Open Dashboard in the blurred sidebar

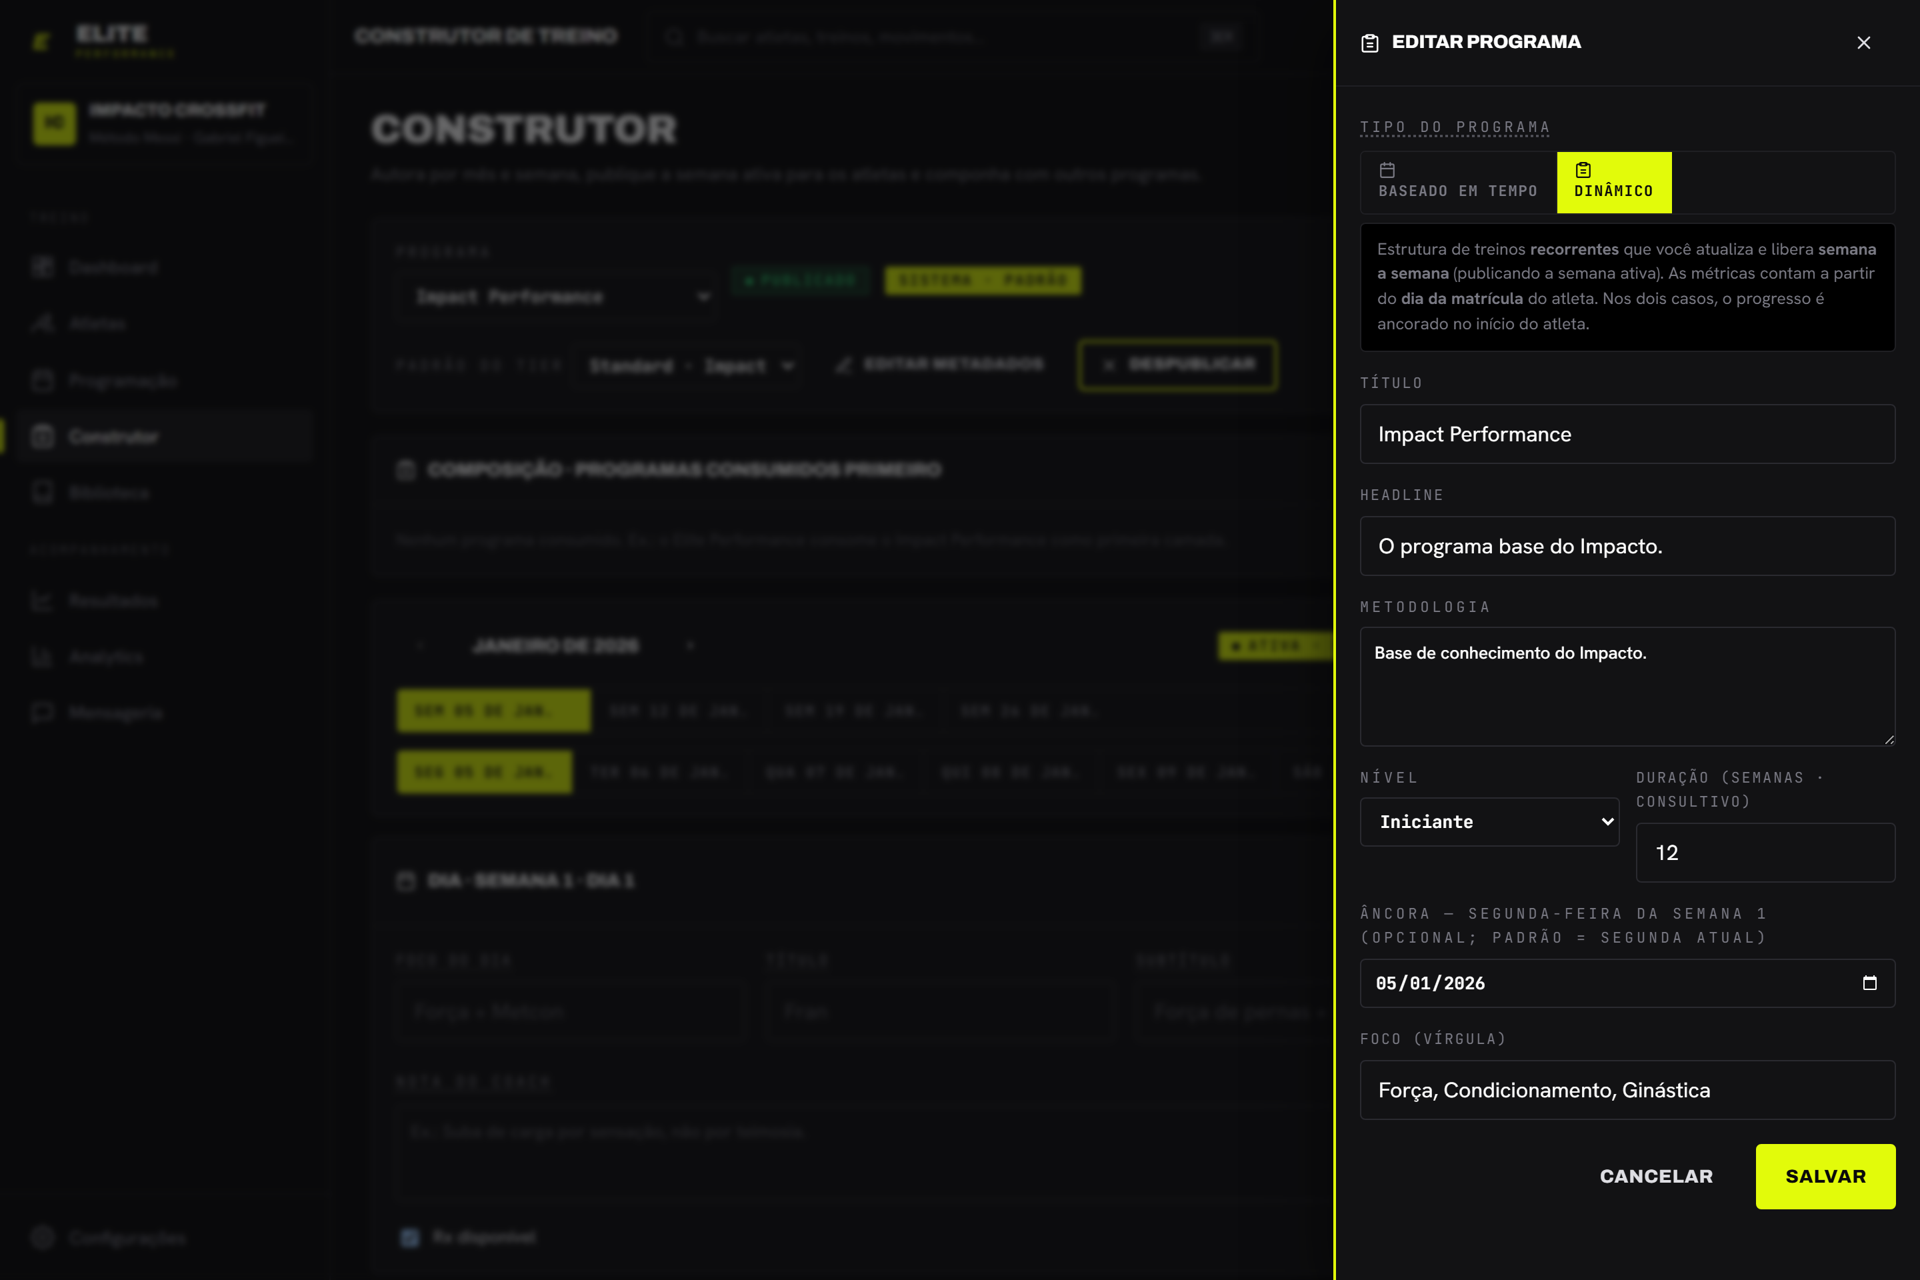tap(164, 267)
